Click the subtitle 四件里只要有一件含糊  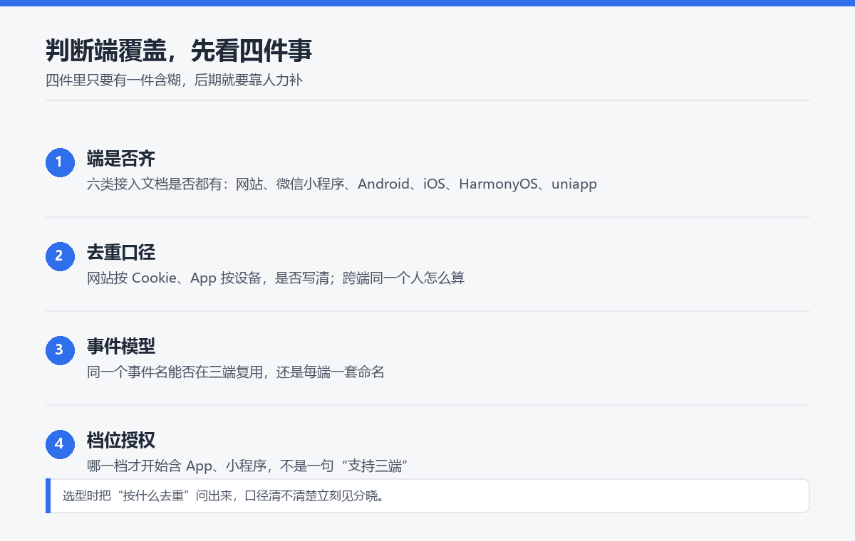tap(175, 80)
